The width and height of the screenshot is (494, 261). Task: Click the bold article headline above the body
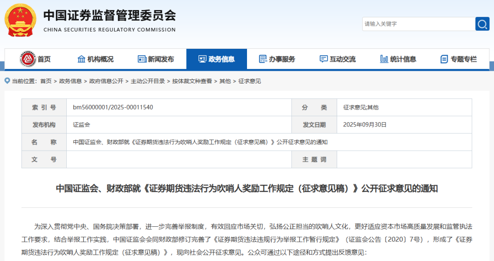(247, 188)
